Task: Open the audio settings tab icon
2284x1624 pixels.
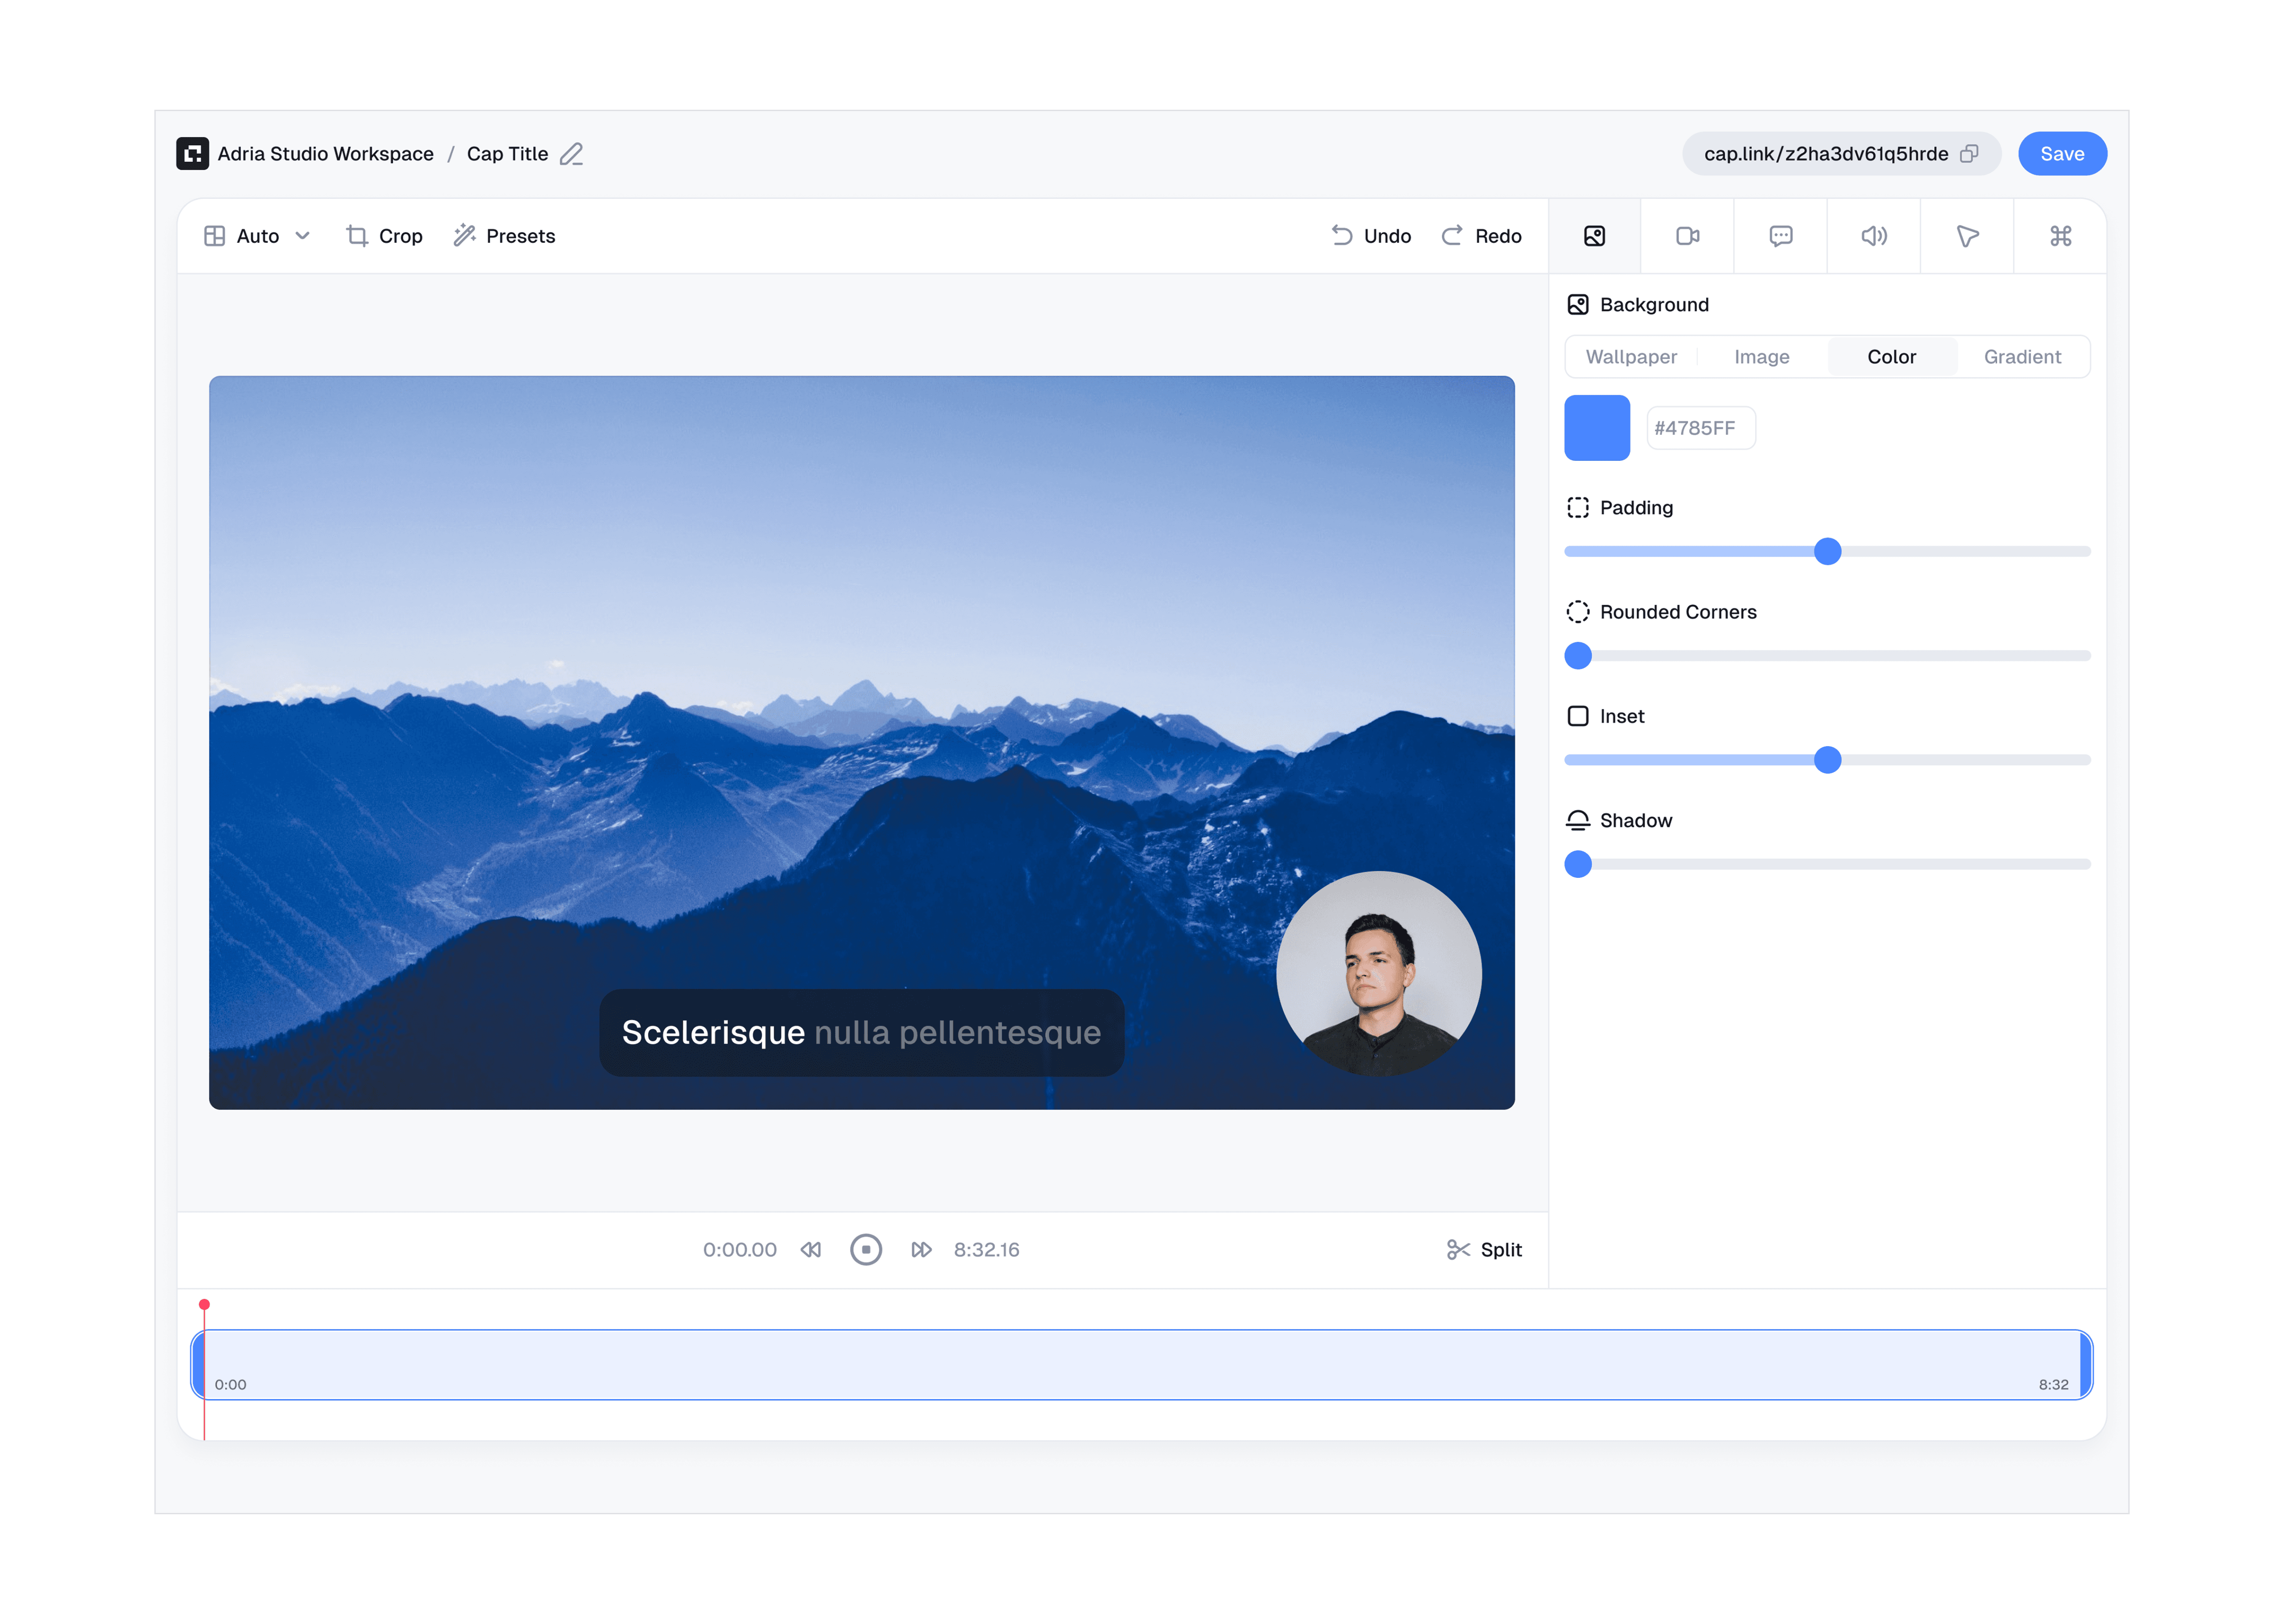Action: click(1873, 236)
